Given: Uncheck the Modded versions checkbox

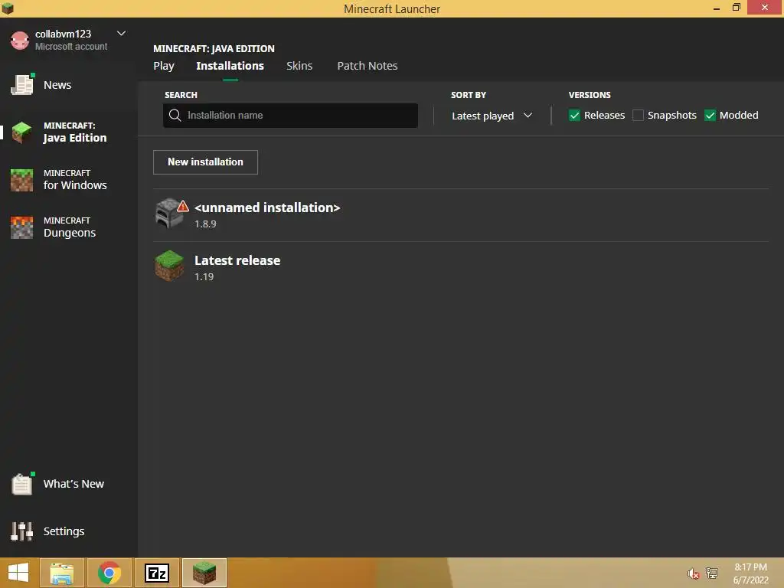Looking at the screenshot, I should click(x=710, y=116).
